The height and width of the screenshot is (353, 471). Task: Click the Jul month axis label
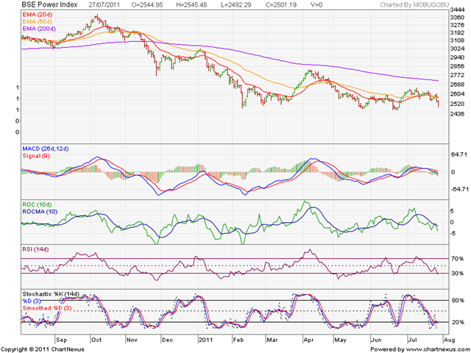[x=413, y=340]
